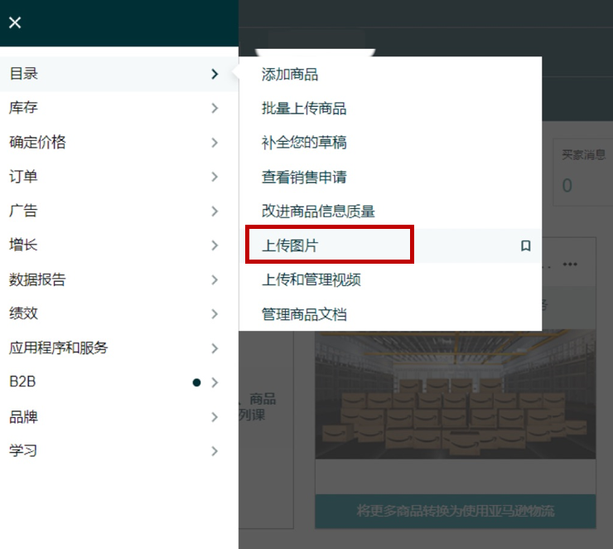Click the arrow beside 应用程序和服务
The width and height of the screenshot is (613, 549).
pos(215,348)
